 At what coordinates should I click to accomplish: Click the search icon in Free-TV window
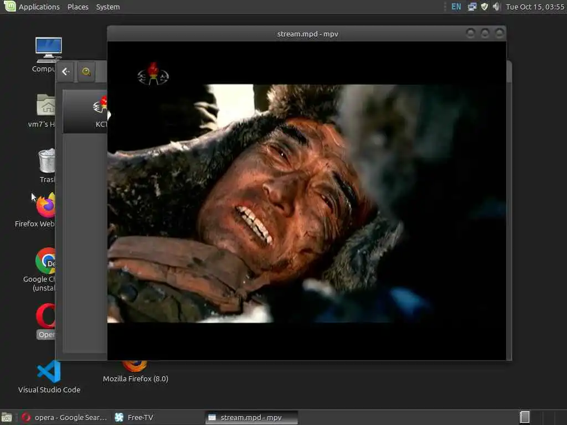tap(86, 71)
